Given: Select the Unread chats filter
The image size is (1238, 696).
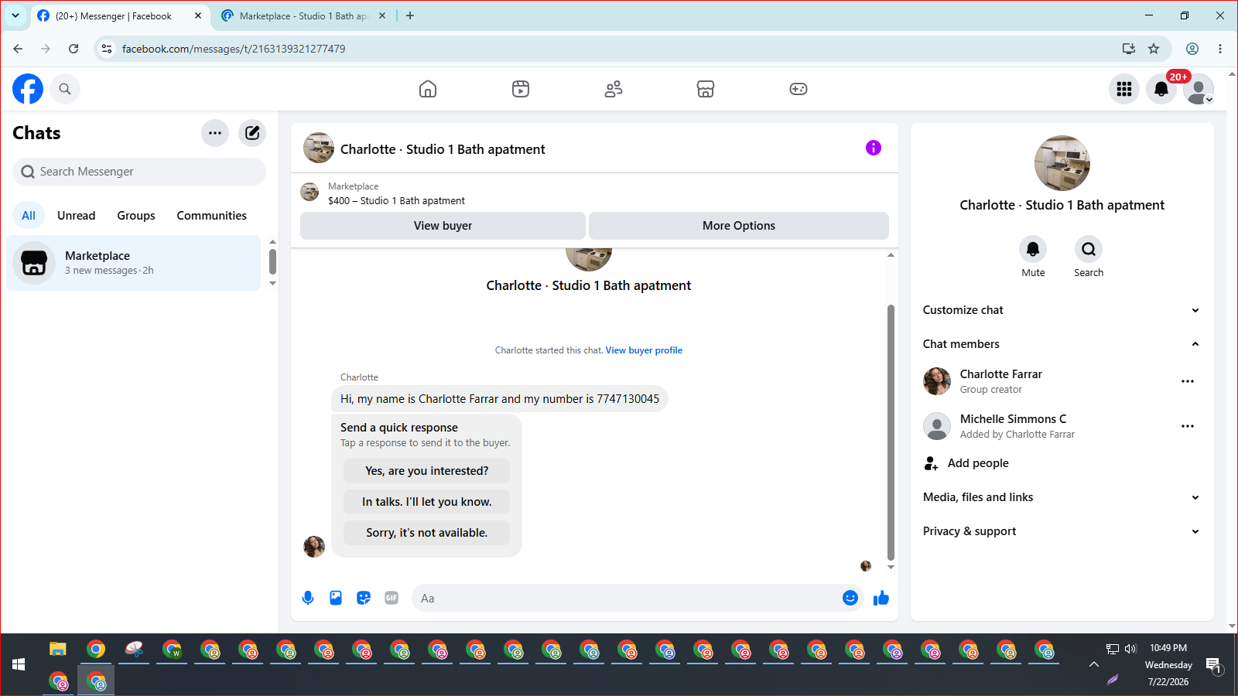Looking at the screenshot, I should point(77,216).
